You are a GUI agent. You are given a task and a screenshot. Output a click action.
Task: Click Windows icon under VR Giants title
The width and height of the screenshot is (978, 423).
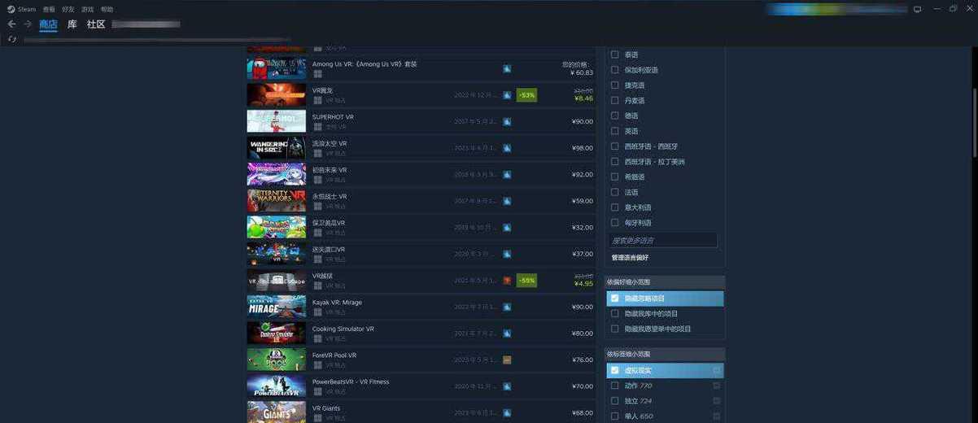coord(317,418)
